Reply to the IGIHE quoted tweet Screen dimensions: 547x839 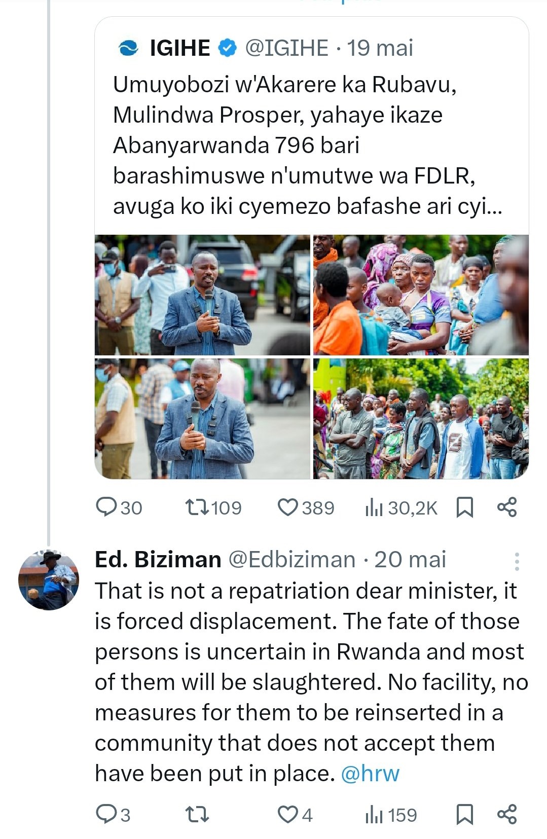(106, 507)
